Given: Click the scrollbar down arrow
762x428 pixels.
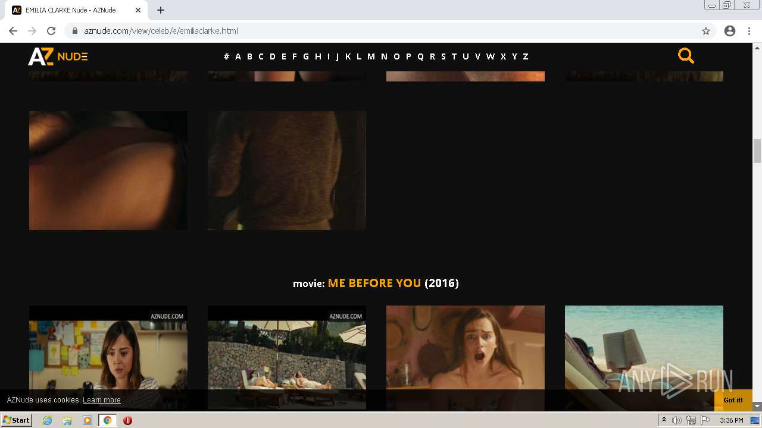Looking at the screenshot, I should (x=757, y=406).
